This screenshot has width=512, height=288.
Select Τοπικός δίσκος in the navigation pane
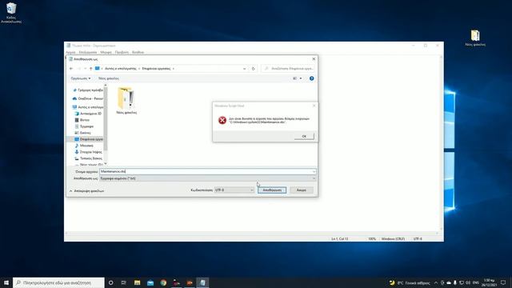tap(89, 158)
